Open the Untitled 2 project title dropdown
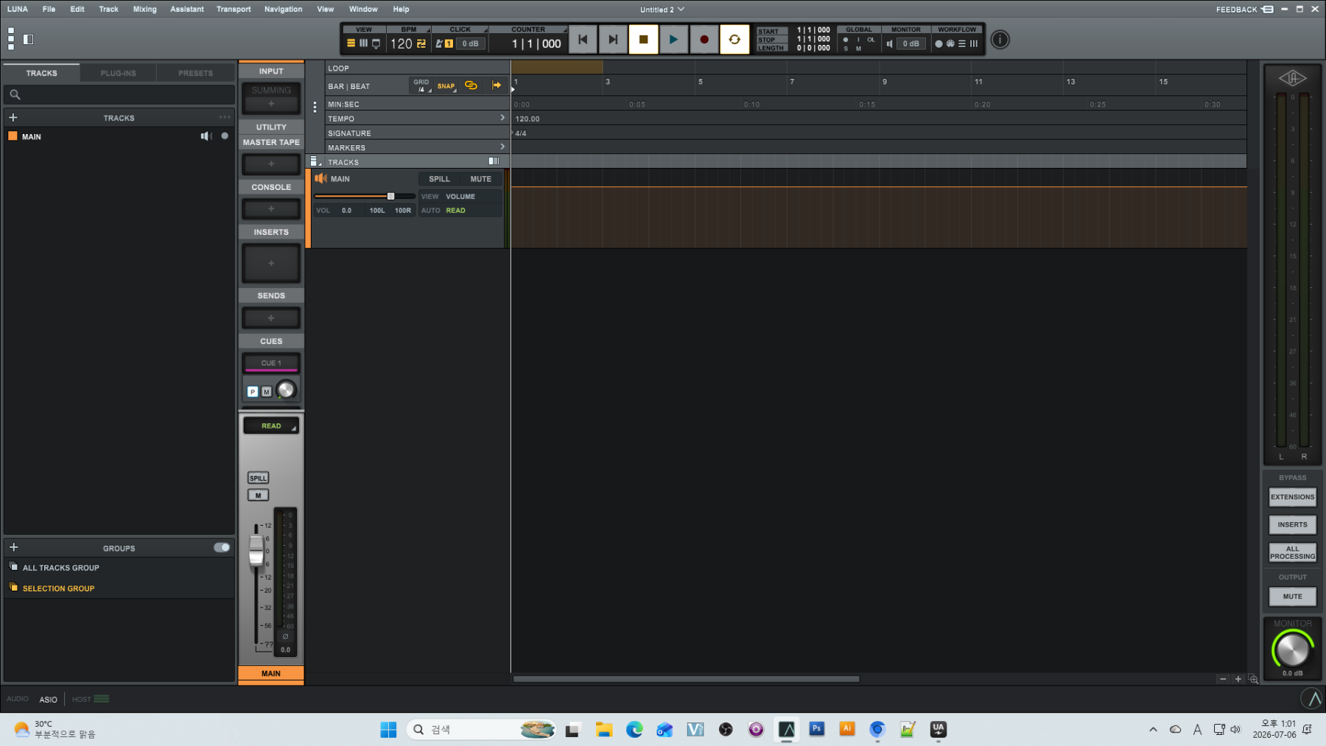Screen dimensions: 1326x746 point(662,10)
